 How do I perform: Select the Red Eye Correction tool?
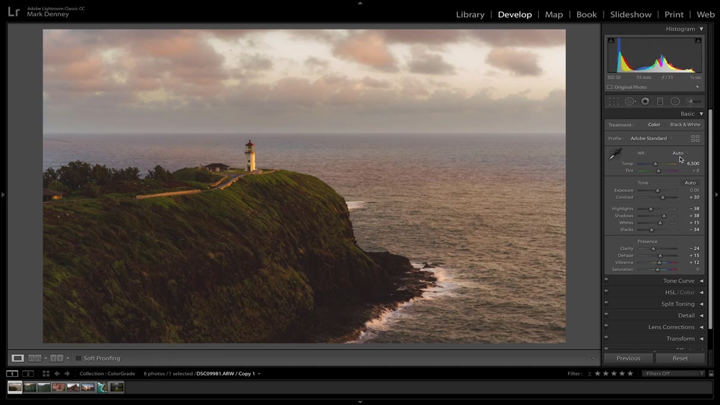645,101
